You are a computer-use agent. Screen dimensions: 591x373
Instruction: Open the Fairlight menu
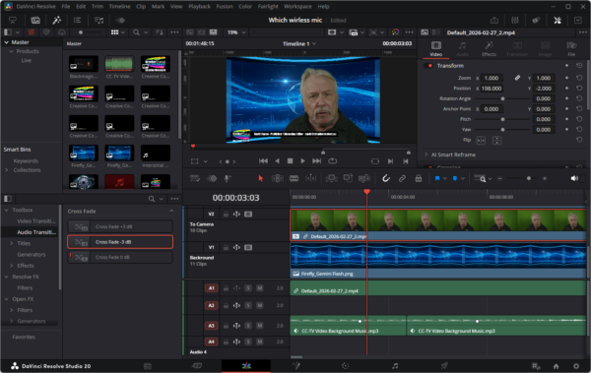[268, 7]
